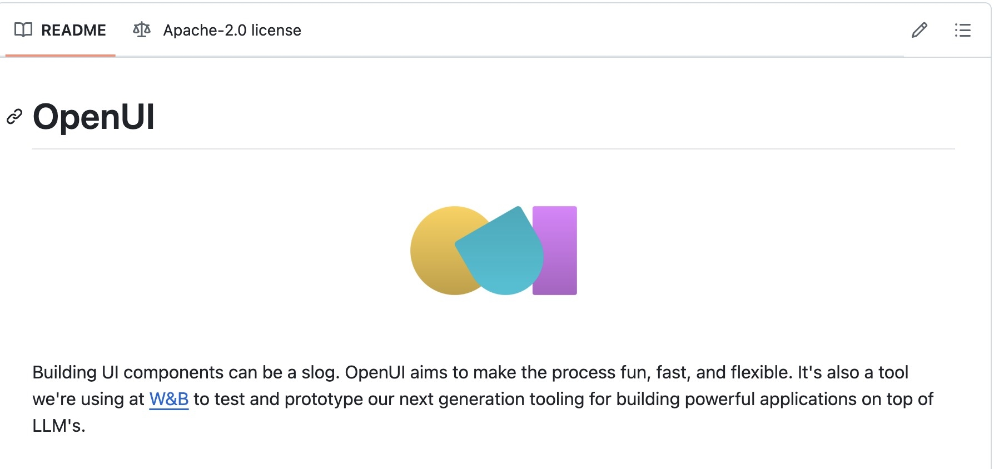994x469 pixels.
Task: Click the anchor link icon beside OpenUI
Action: coord(14,117)
